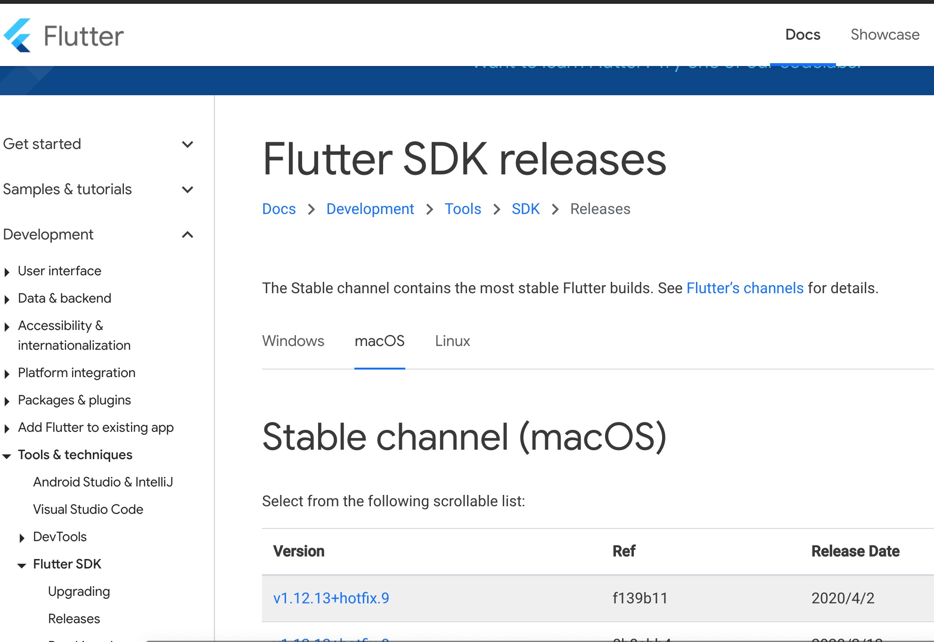The width and height of the screenshot is (934, 642).
Task: Click the Ref column header
Action: point(624,551)
